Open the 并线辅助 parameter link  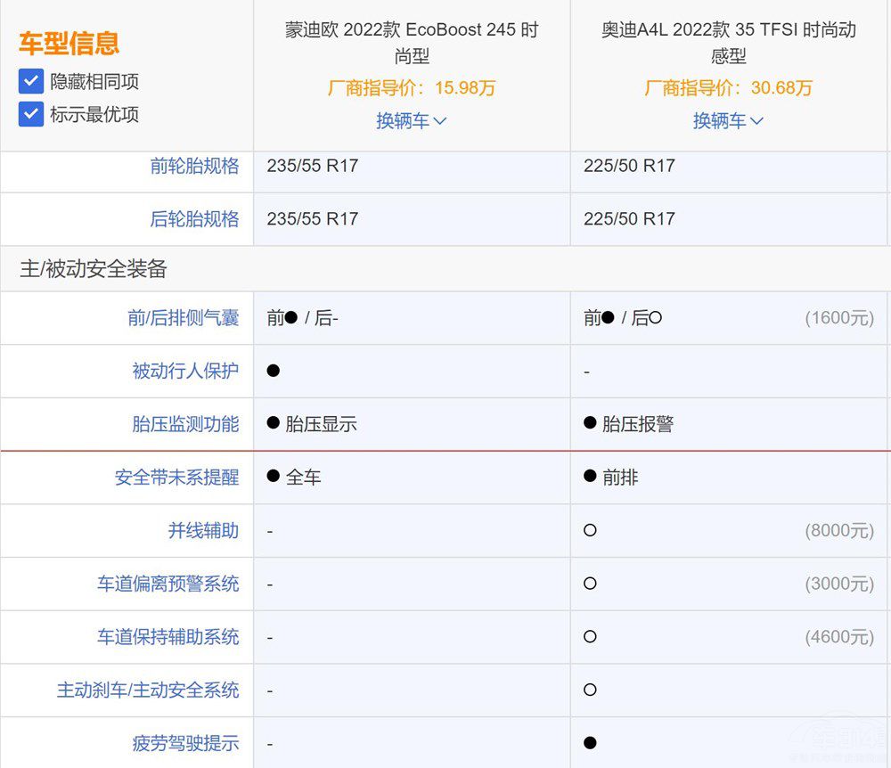[203, 531]
